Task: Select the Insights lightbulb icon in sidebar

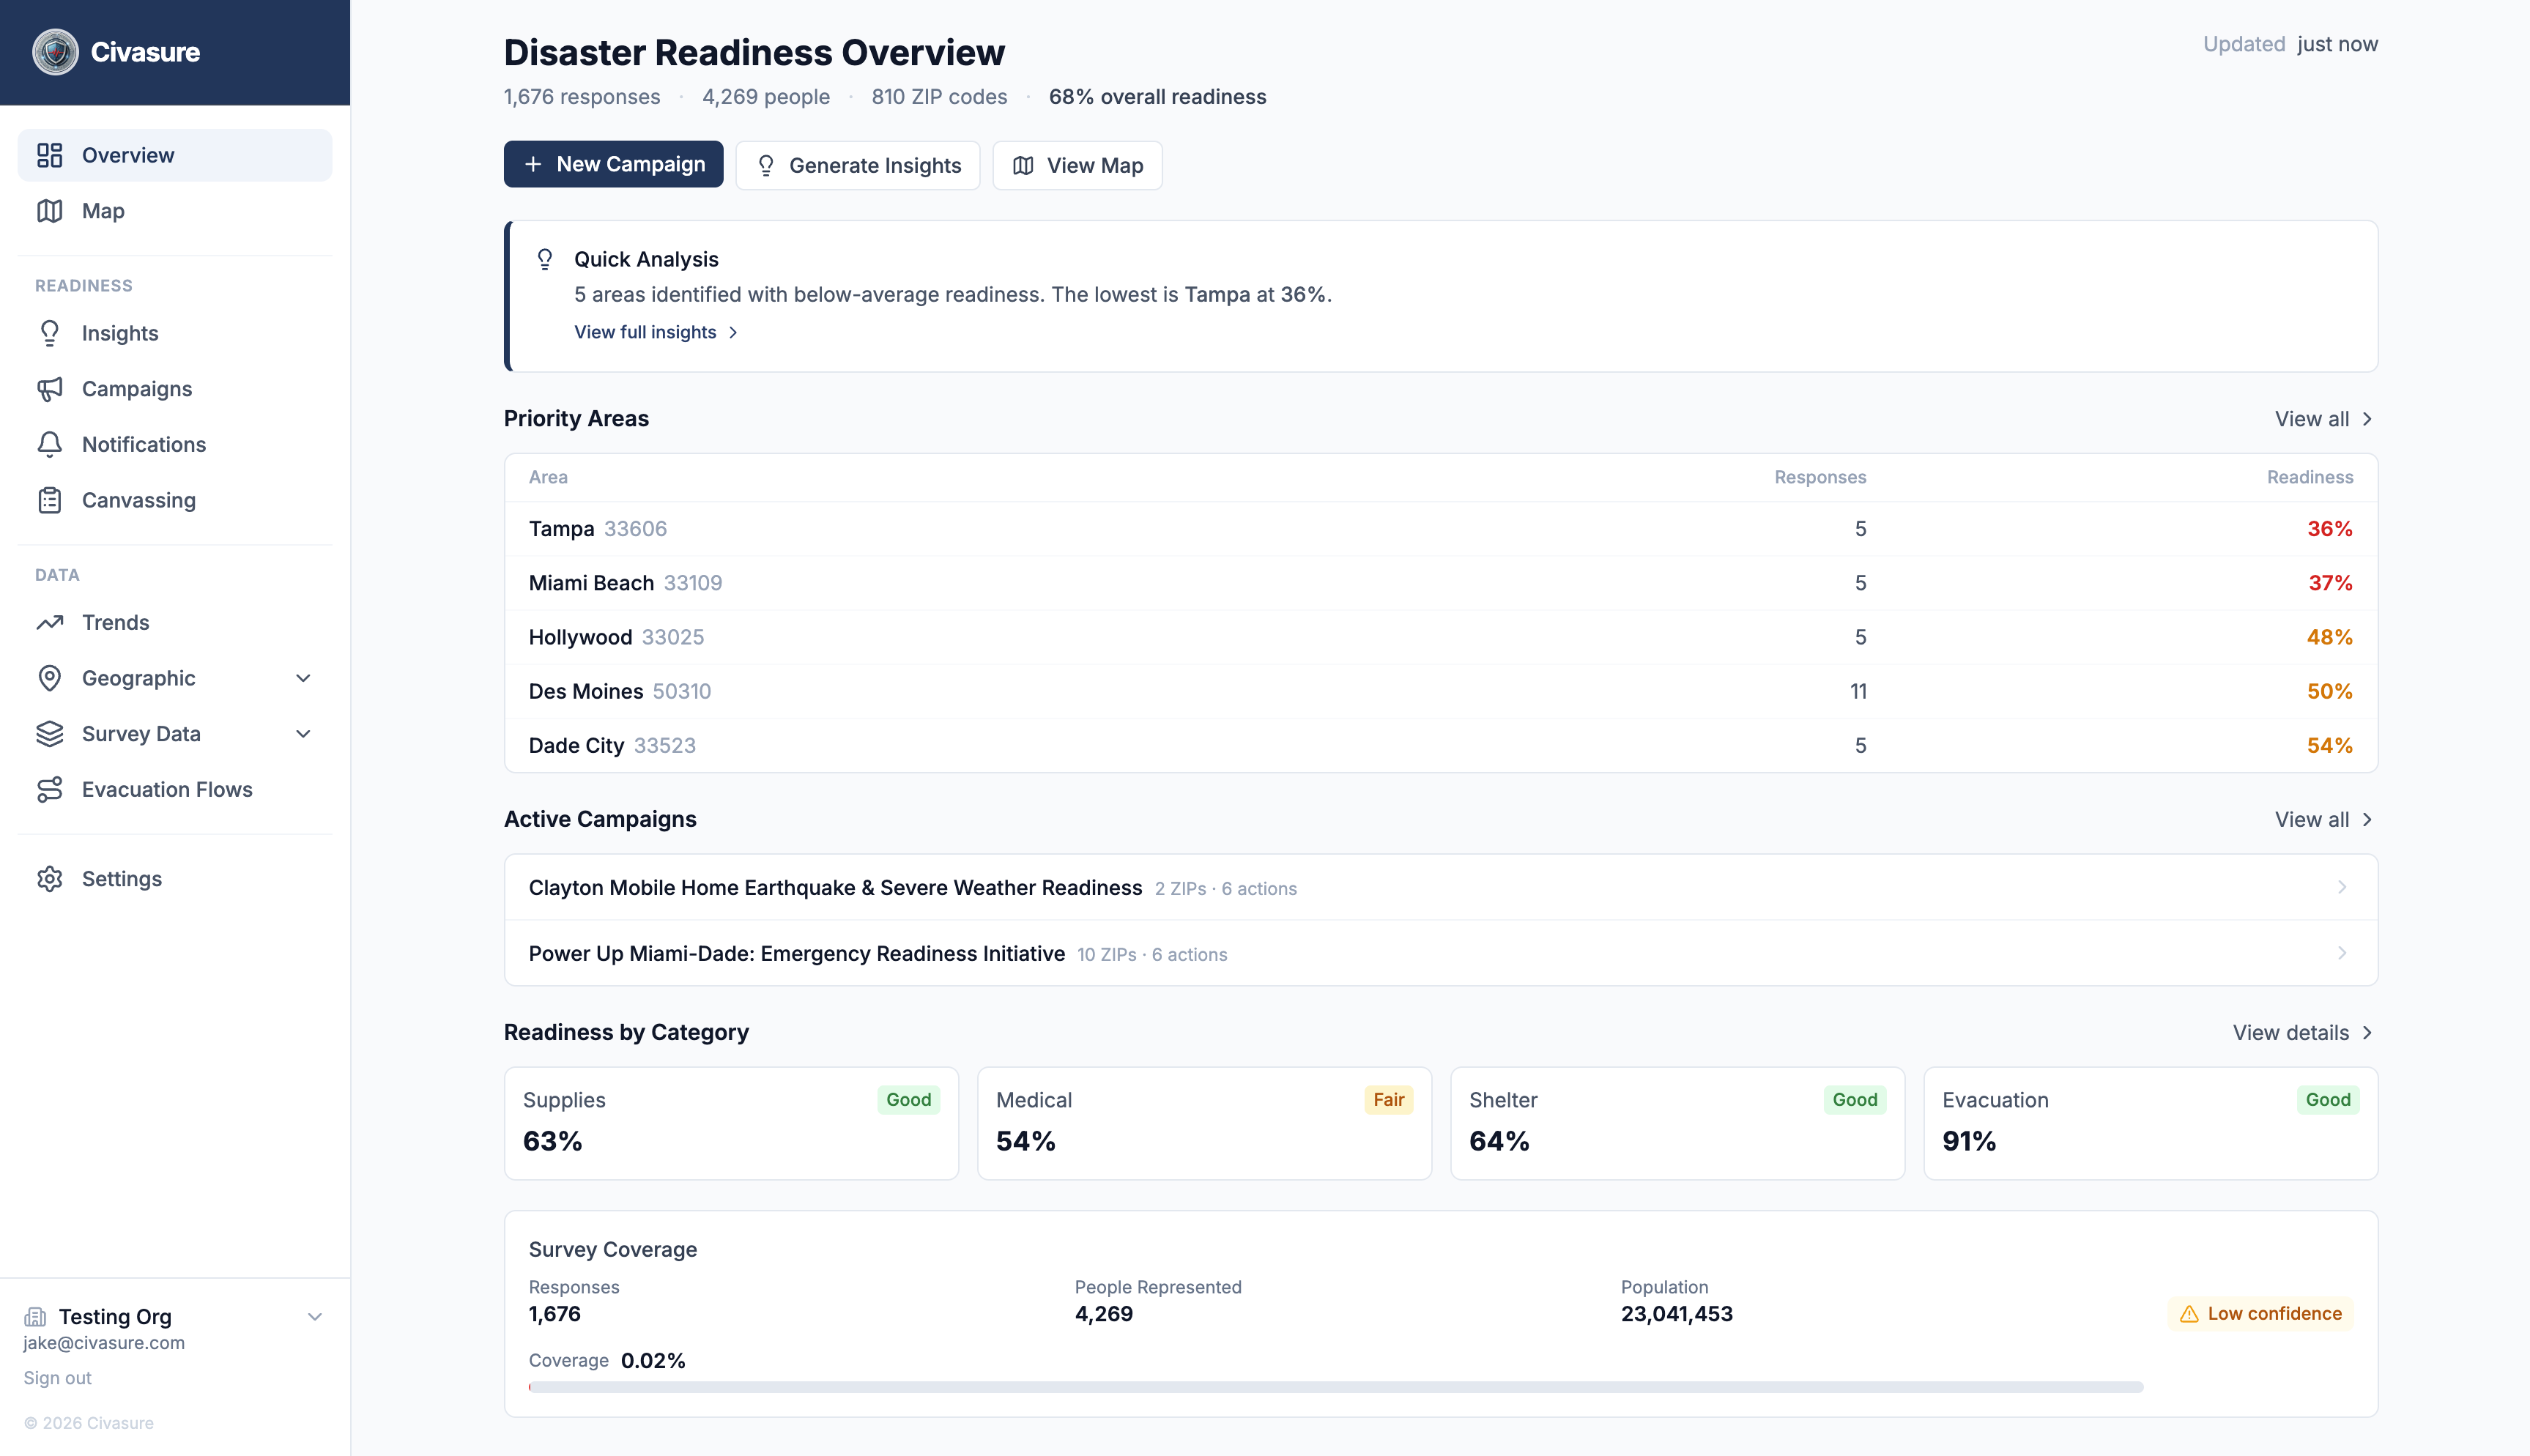Action: coord(51,333)
